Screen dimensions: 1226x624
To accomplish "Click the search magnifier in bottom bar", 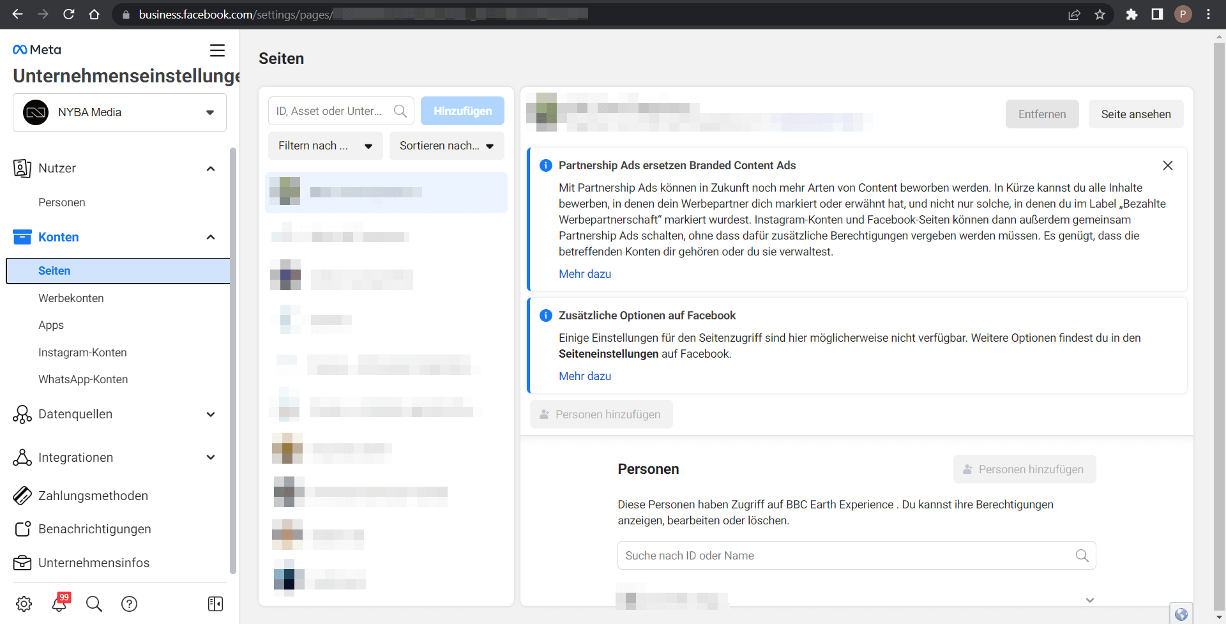I will 94,604.
